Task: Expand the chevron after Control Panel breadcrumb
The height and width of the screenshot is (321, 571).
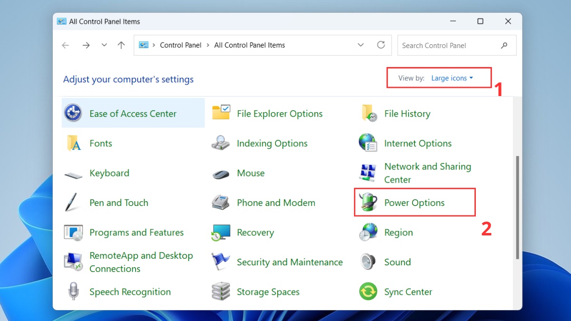Action: tap(207, 45)
